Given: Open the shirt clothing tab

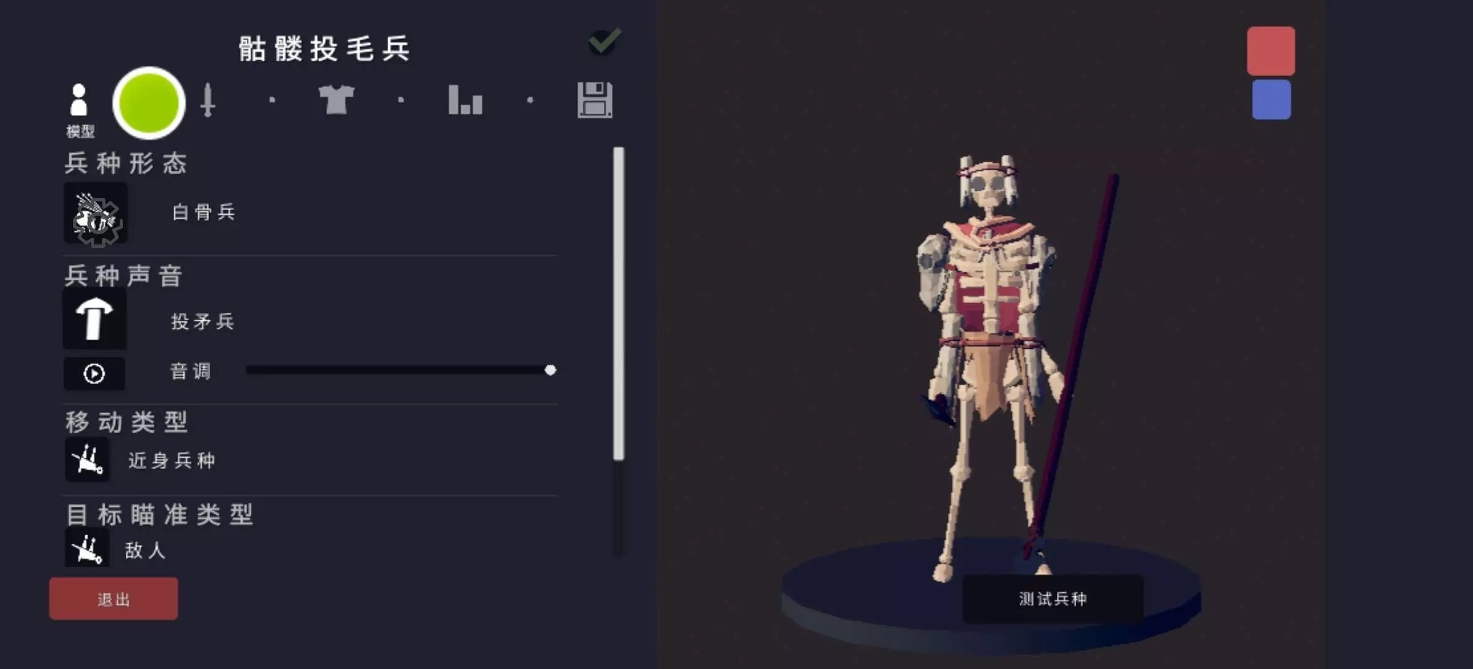Looking at the screenshot, I should click(x=337, y=100).
